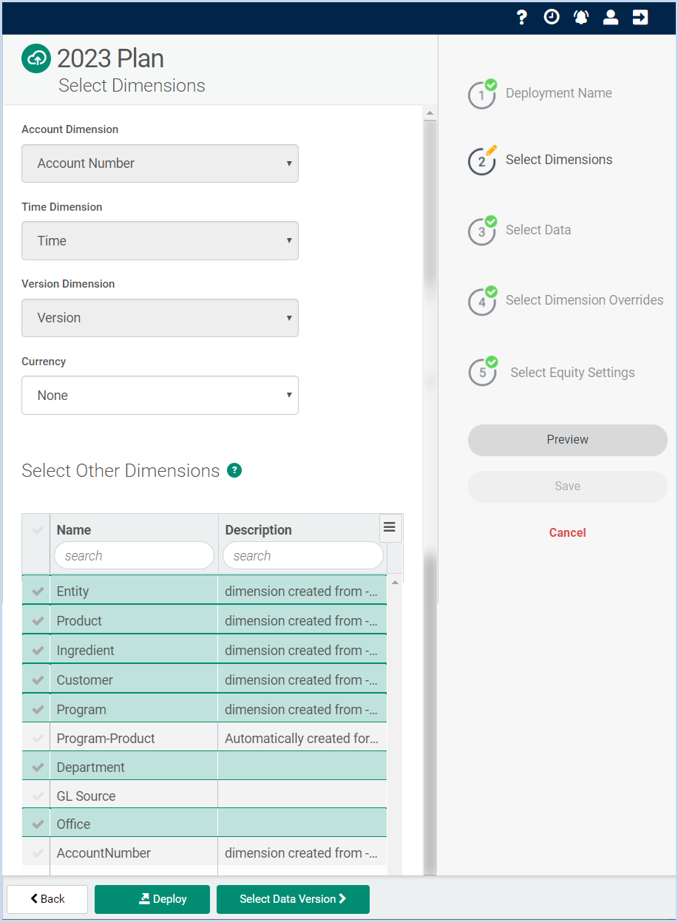
Task: Click step 3 Select Data circle icon
Action: coord(482,231)
